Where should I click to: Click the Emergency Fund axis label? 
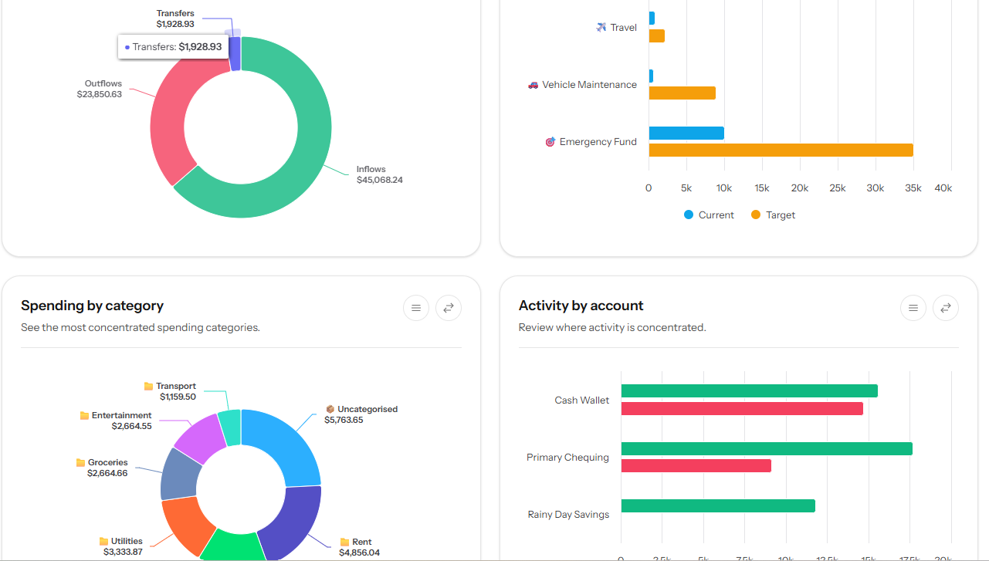(598, 142)
